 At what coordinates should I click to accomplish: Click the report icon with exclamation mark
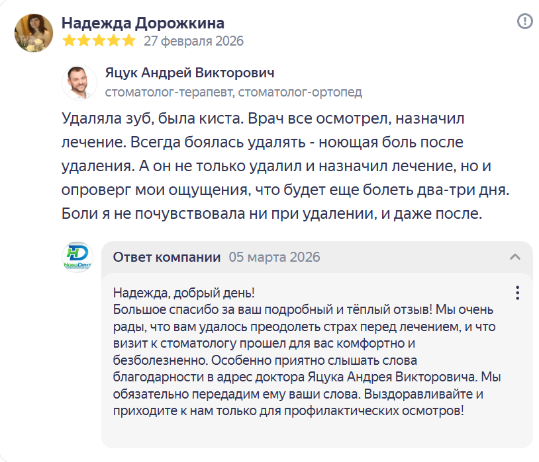point(524,22)
